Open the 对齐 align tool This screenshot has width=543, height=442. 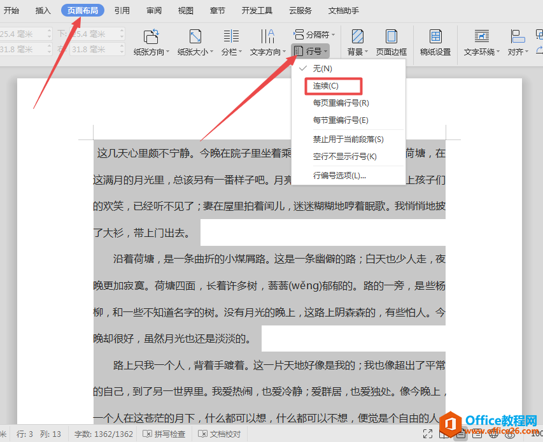pos(518,36)
